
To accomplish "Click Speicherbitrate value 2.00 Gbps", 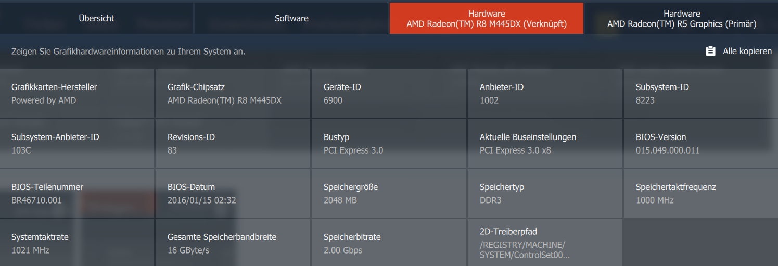I will point(343,250).
